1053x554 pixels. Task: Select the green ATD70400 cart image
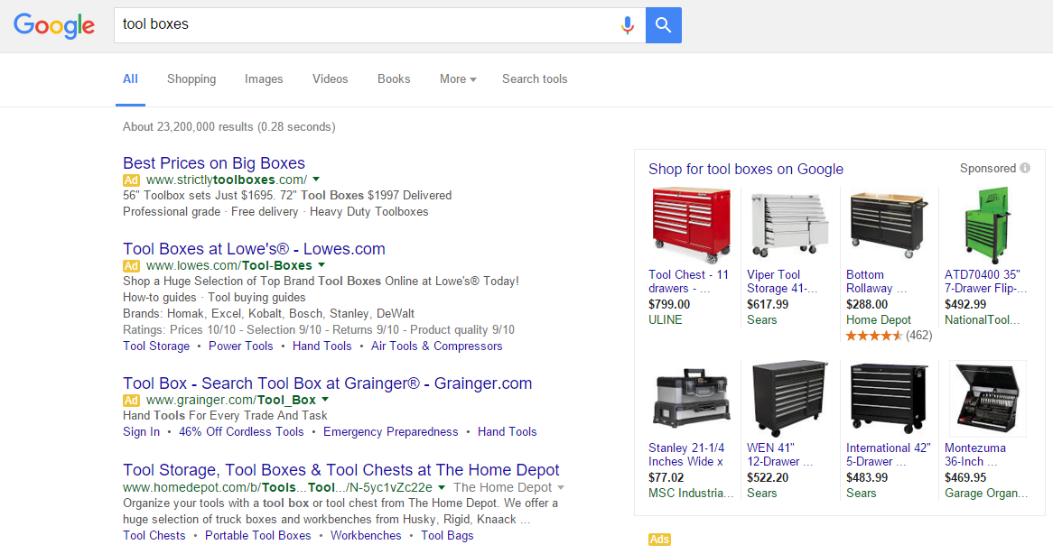pyautogui.click(x=986, y=226)
